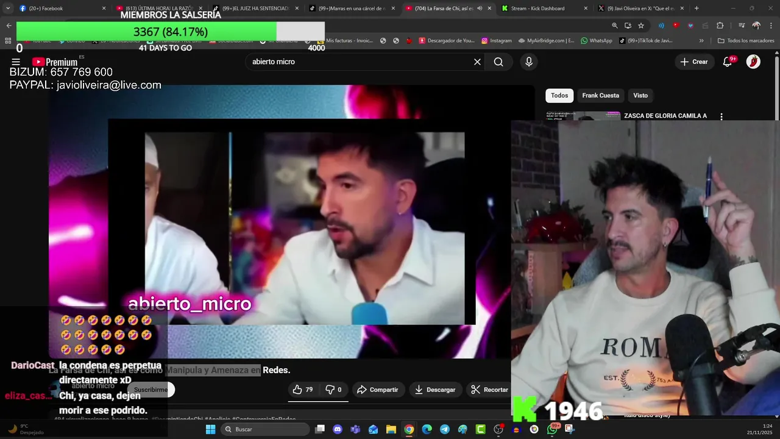Mute the La Farsa de Chi tab audio

click(x=480, y=9)
